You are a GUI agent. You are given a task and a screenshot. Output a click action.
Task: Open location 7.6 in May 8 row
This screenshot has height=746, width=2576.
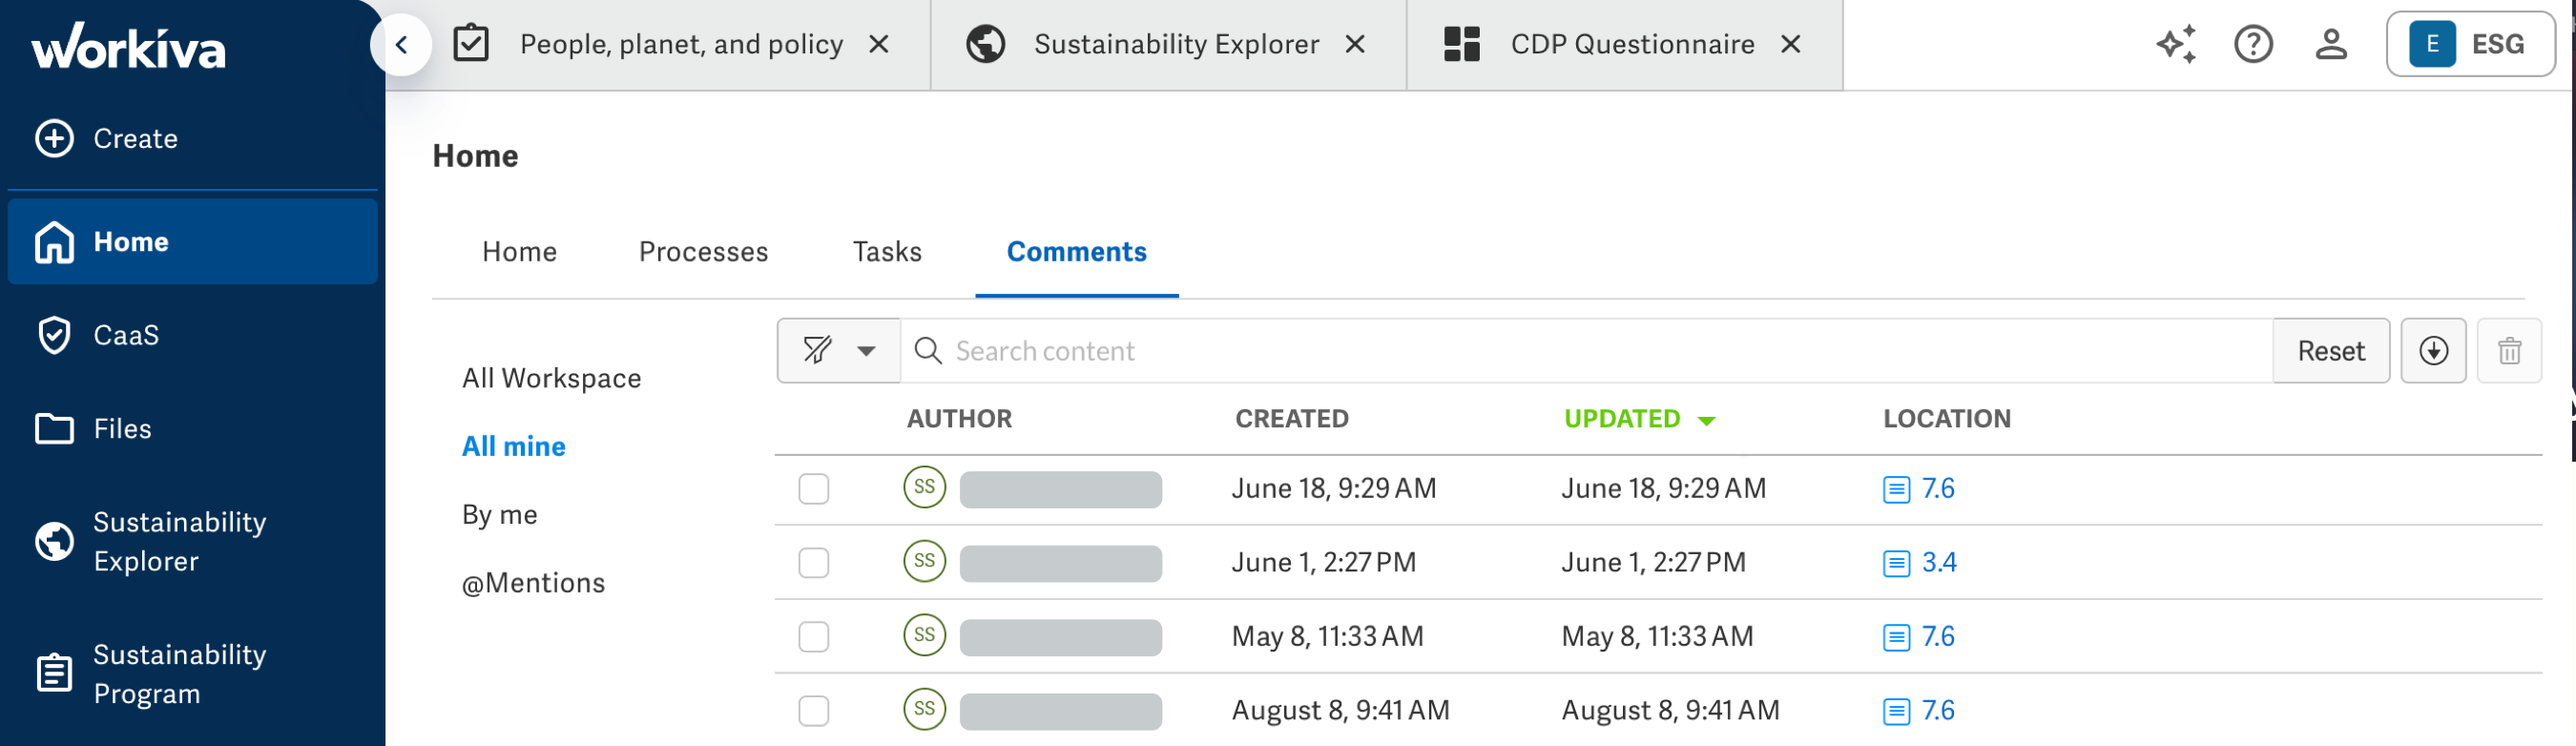pos(1937,636)
